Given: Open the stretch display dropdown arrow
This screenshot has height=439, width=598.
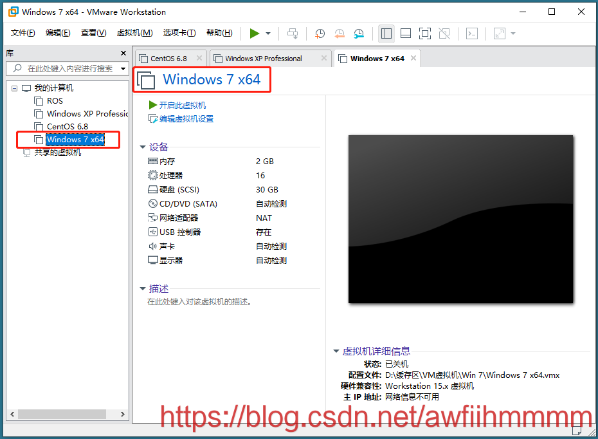Looking at the screenshot, I should (x=513, y=33).
